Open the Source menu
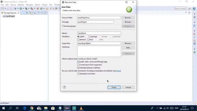This screenshot has height=111, width=197. pyautogui.click(x=13, y=5)
